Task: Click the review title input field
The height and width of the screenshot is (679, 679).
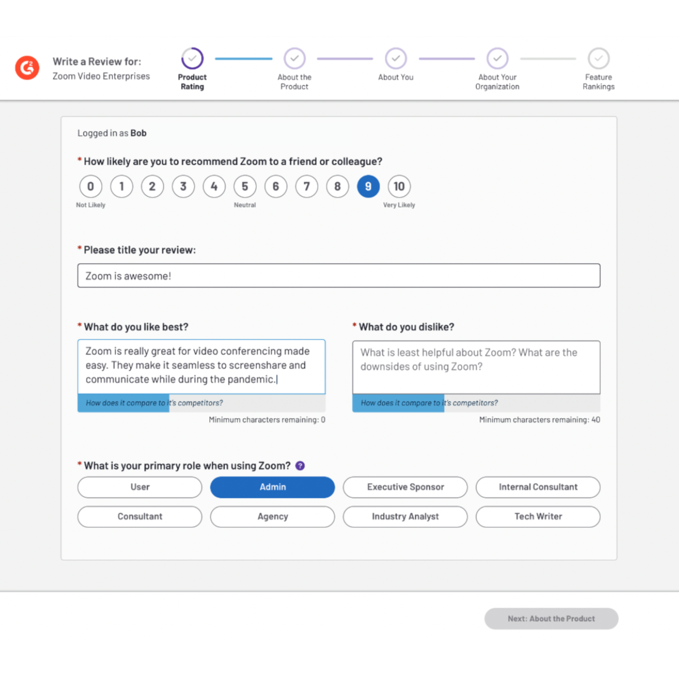Action: coord(338,276)
